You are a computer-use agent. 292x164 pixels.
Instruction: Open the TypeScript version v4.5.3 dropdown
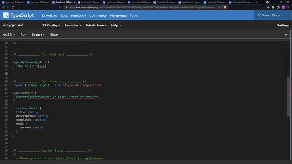pyautogui.click(x=9, y=35)
